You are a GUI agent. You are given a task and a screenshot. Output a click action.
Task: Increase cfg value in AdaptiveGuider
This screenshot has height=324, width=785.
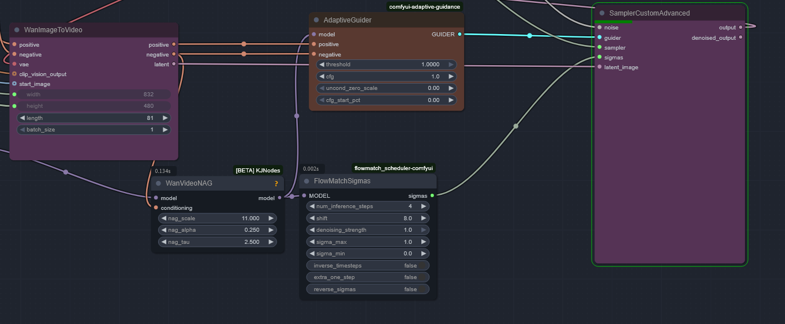point(451,76)
